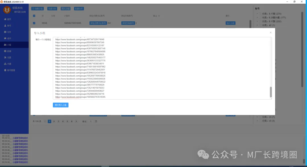This screenshot has height=167, width=307.
Task: Click the 导入小组 toolbar button
Action: [65, 9]
